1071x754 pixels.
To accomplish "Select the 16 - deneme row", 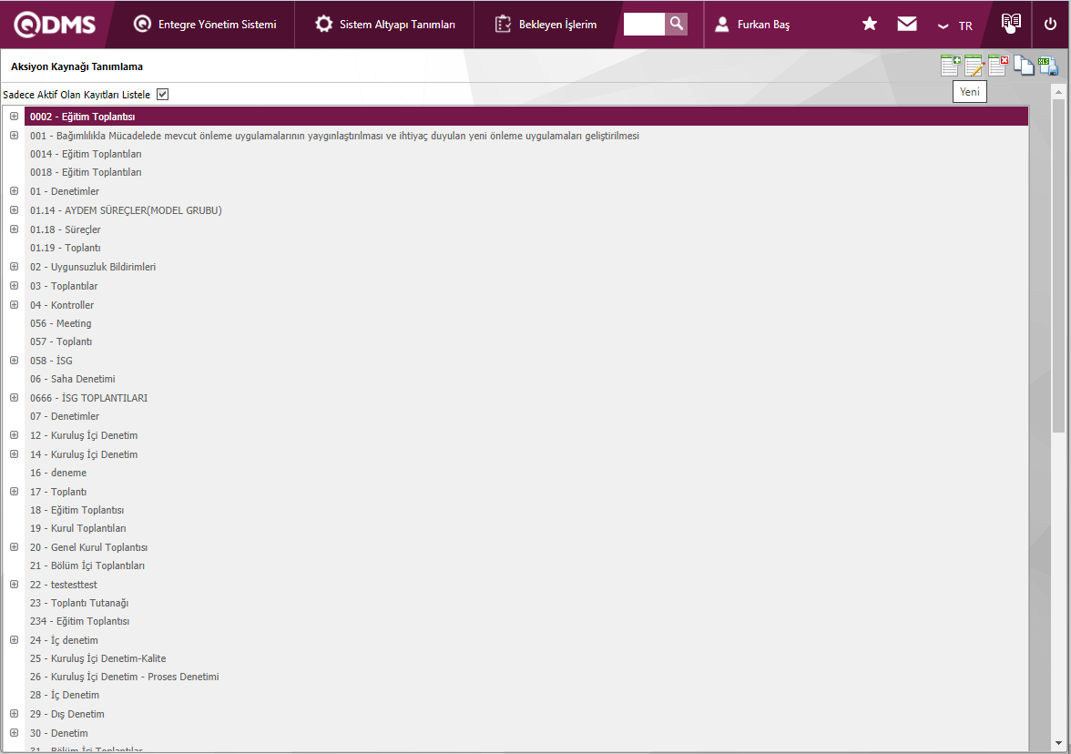I will [526, 473].
